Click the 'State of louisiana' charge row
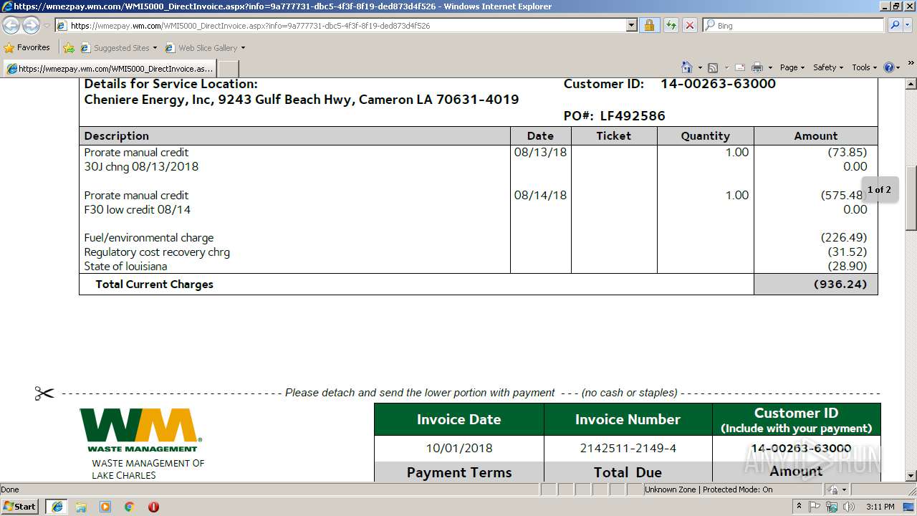 tap(125, 267)
